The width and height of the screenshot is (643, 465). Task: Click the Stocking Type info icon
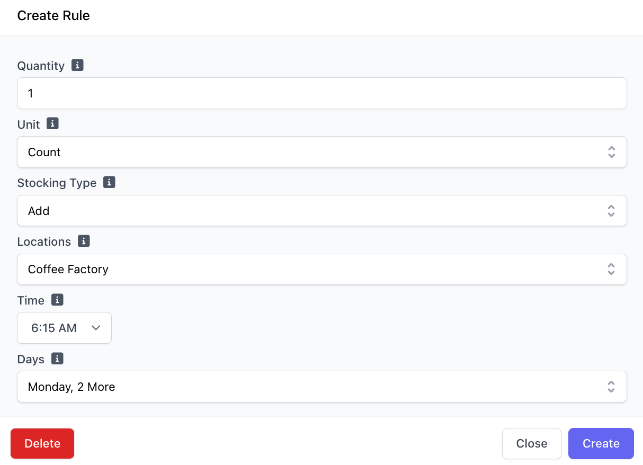[x=109, y=182]
